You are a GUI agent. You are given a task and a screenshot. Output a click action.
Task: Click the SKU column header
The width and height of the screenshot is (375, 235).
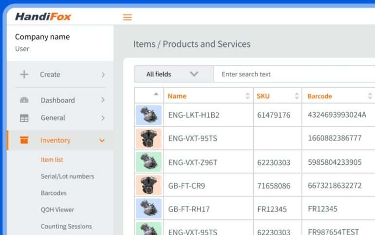click(x=263, y=96)
